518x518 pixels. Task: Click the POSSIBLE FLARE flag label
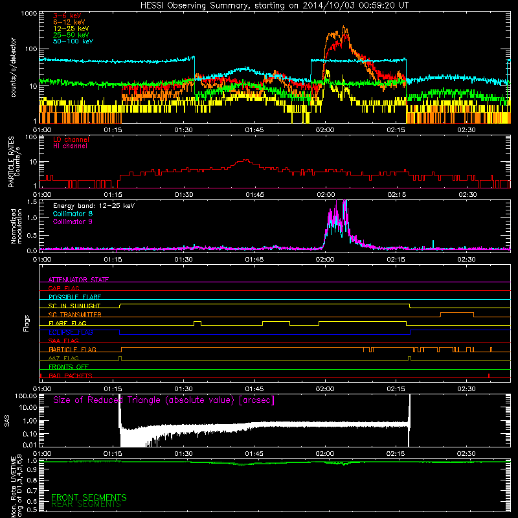pyautogui.click(x=74, y=297)
